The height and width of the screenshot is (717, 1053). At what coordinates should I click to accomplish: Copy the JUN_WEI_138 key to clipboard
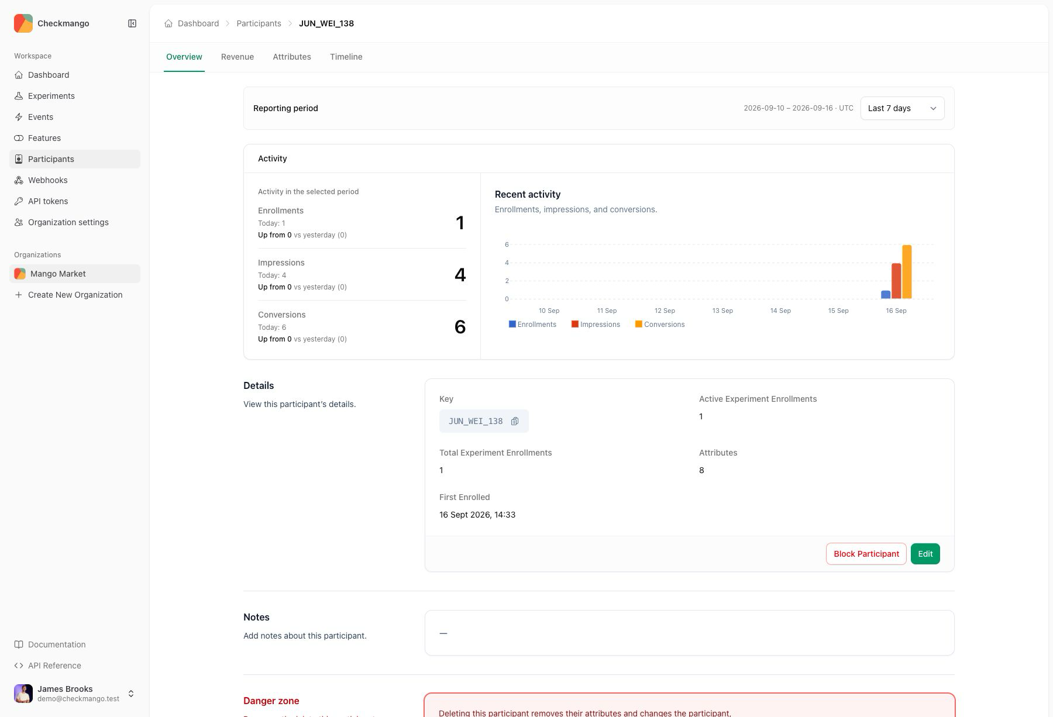(x=515, y=421)
